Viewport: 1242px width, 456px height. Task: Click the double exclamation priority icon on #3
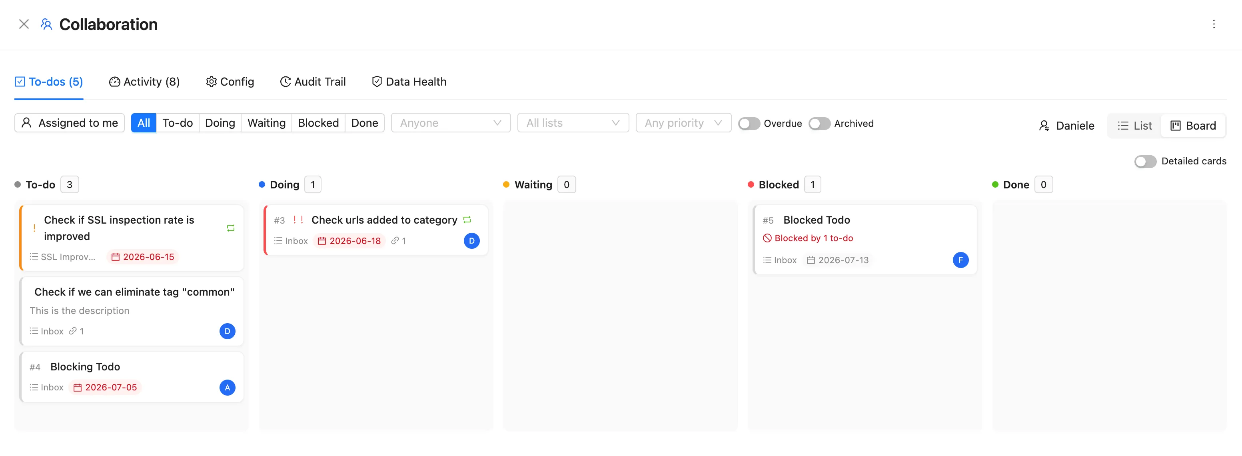click(298, 220)
